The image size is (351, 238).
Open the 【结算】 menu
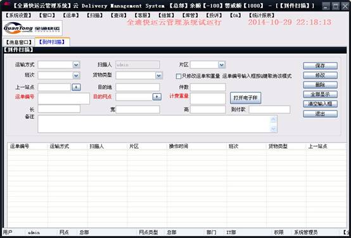(x=166, y=15)
